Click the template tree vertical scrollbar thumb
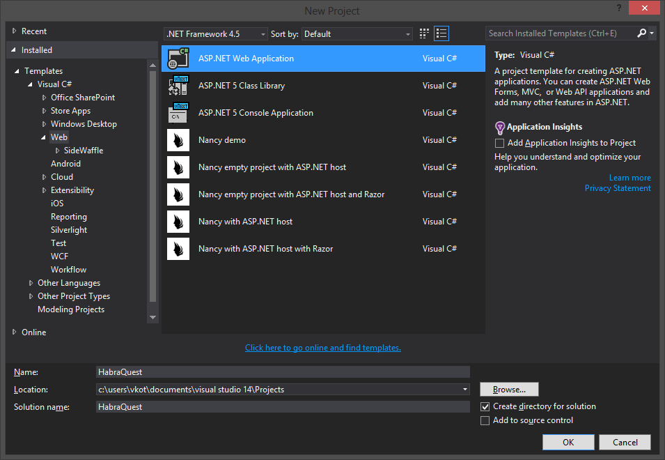The width and height of the screenshot is (665, 460). pos(153,187)
